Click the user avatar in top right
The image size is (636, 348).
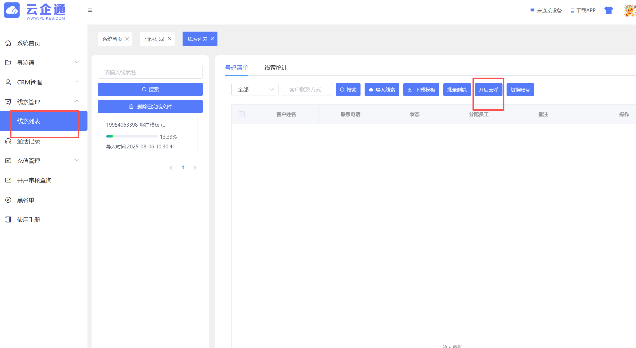(630, 10)
